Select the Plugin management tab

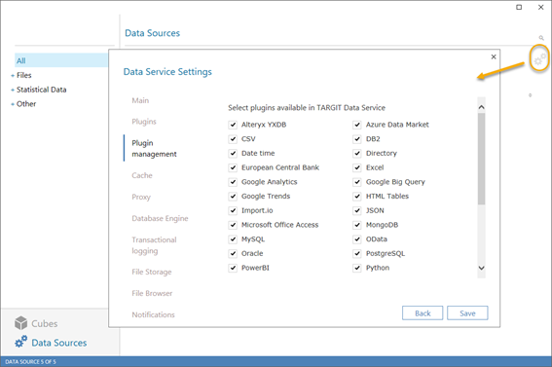154,148
